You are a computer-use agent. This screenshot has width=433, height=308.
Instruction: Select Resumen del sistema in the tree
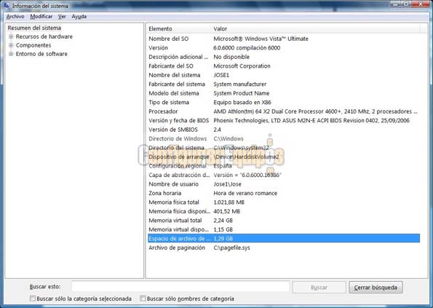pyautogui.click(x=34, y=28)
